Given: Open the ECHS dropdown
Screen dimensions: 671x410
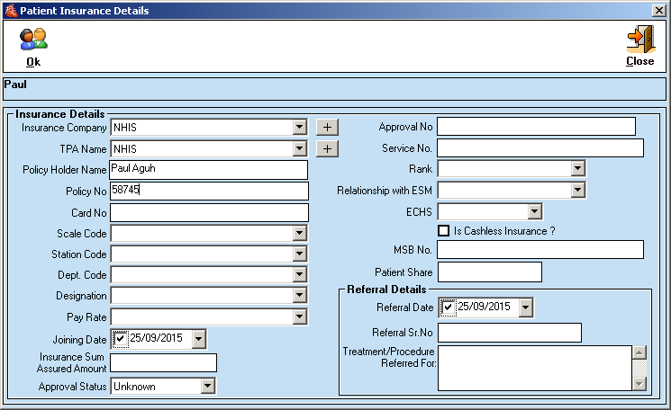Looking at the screenshot, I should point(534,211).
